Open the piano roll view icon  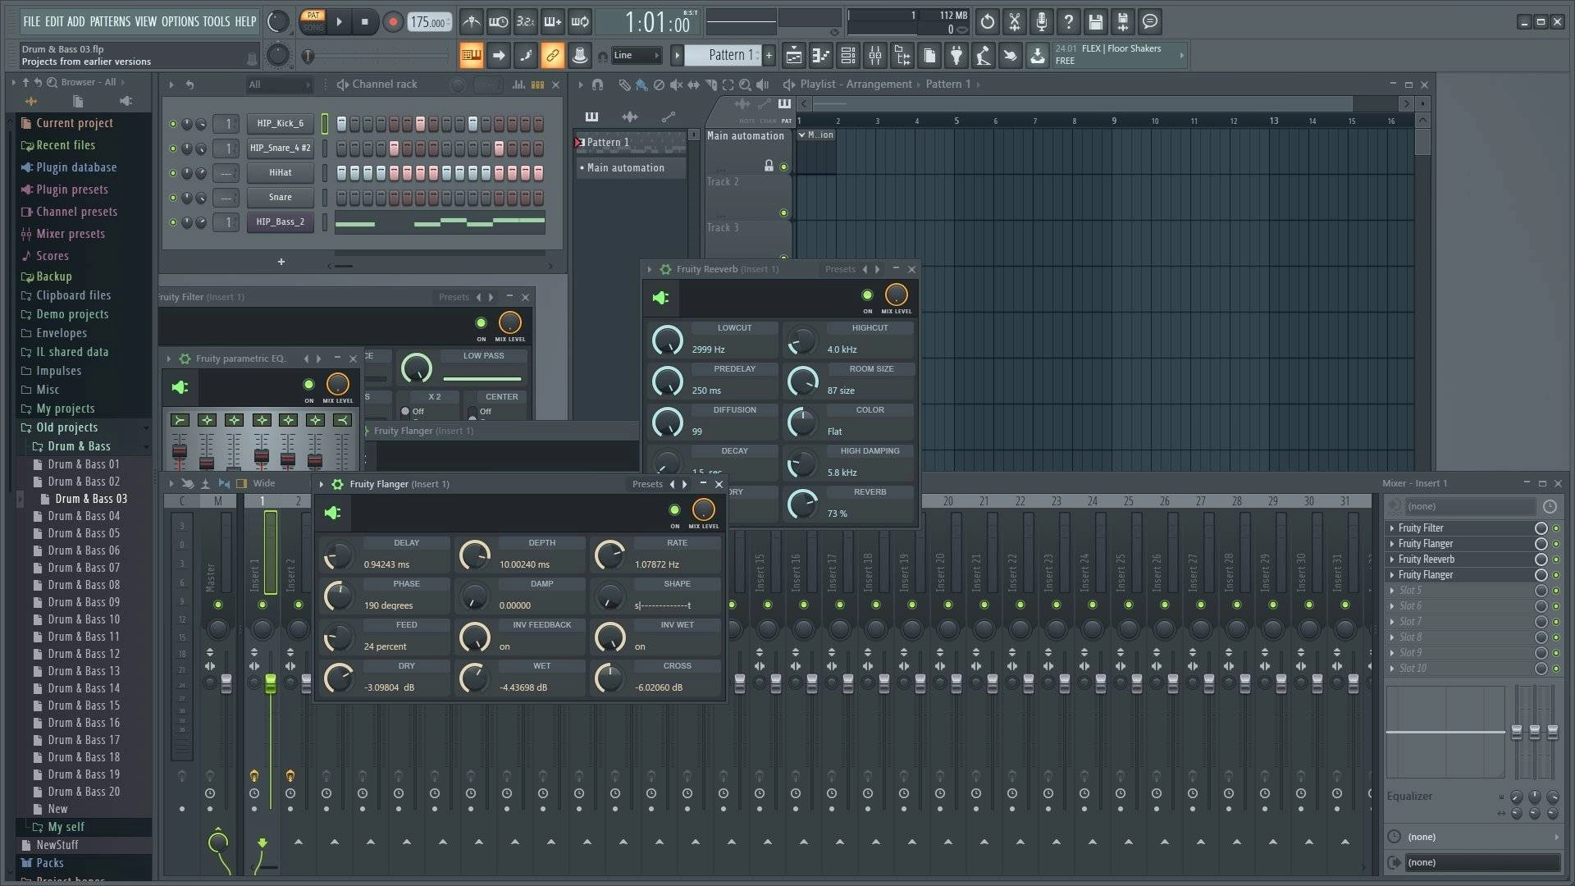click(x=820, y=56)
